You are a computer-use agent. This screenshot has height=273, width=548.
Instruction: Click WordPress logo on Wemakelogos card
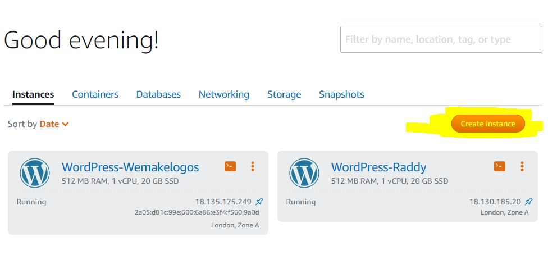click(35, 173)
